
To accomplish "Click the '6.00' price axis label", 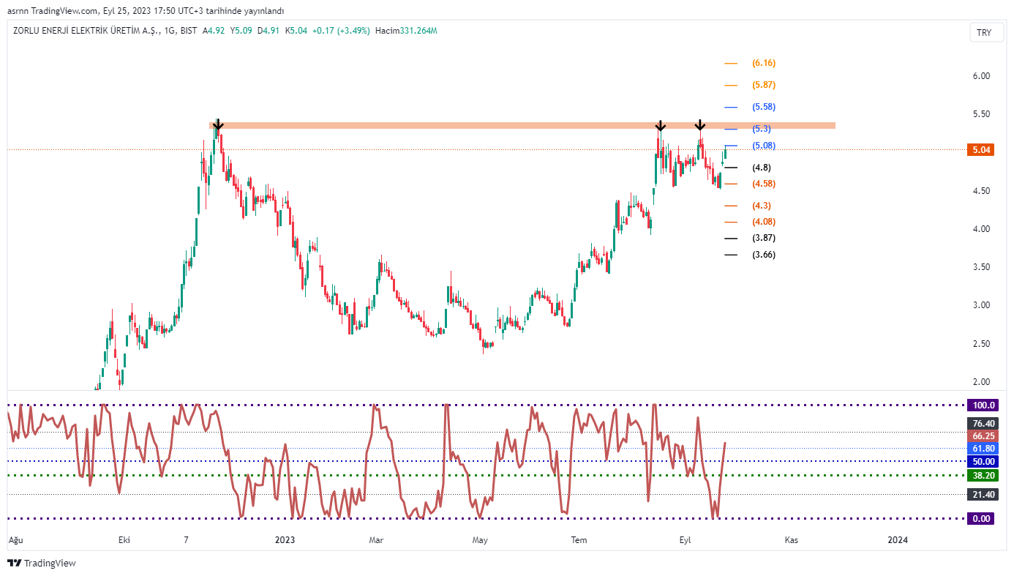I will tap(981, 76).
